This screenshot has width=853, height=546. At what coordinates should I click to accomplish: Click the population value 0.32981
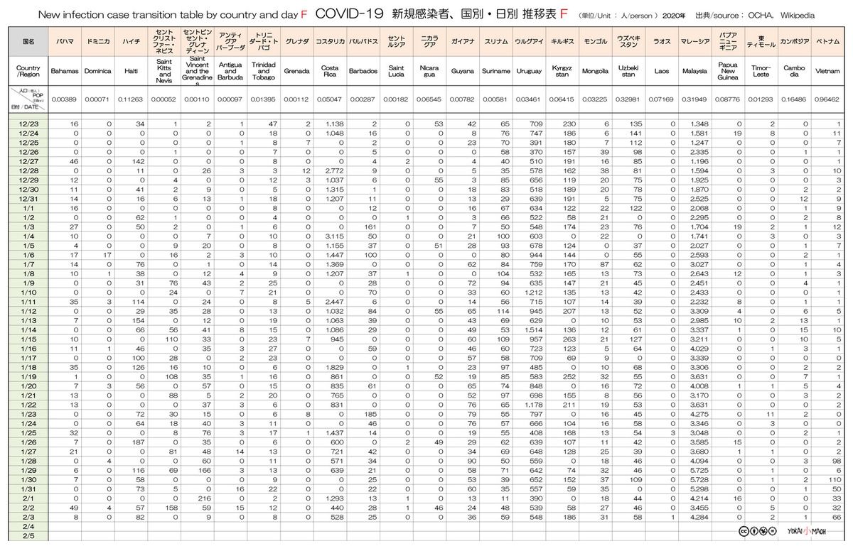[x=628, y=99]
